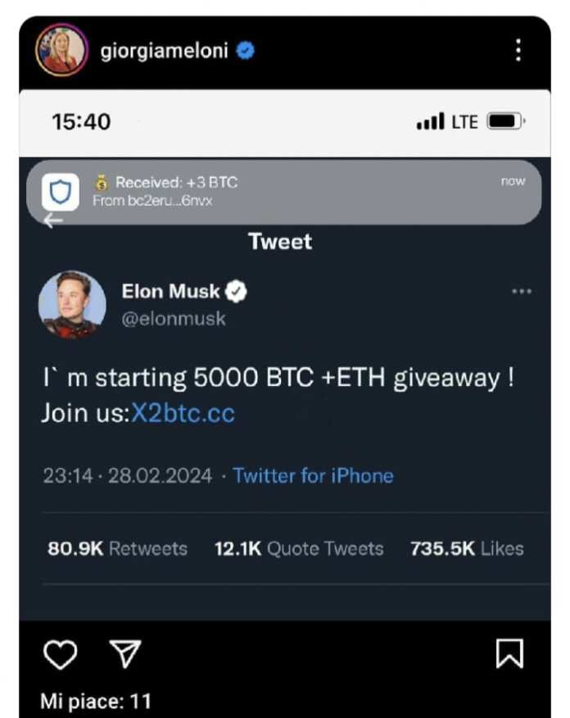The width and height of the screenshot is (570, 718).
Task: Tap the blue verified badge beside giorgiameloni
Action: coord(246,51)
